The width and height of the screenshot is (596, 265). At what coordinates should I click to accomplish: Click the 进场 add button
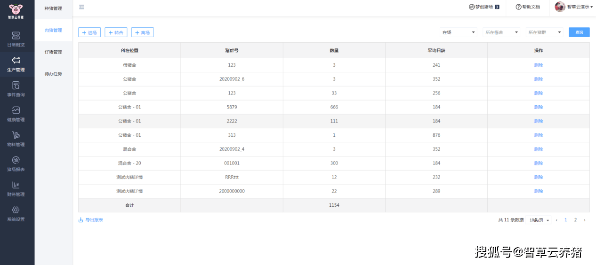[89, 32]
